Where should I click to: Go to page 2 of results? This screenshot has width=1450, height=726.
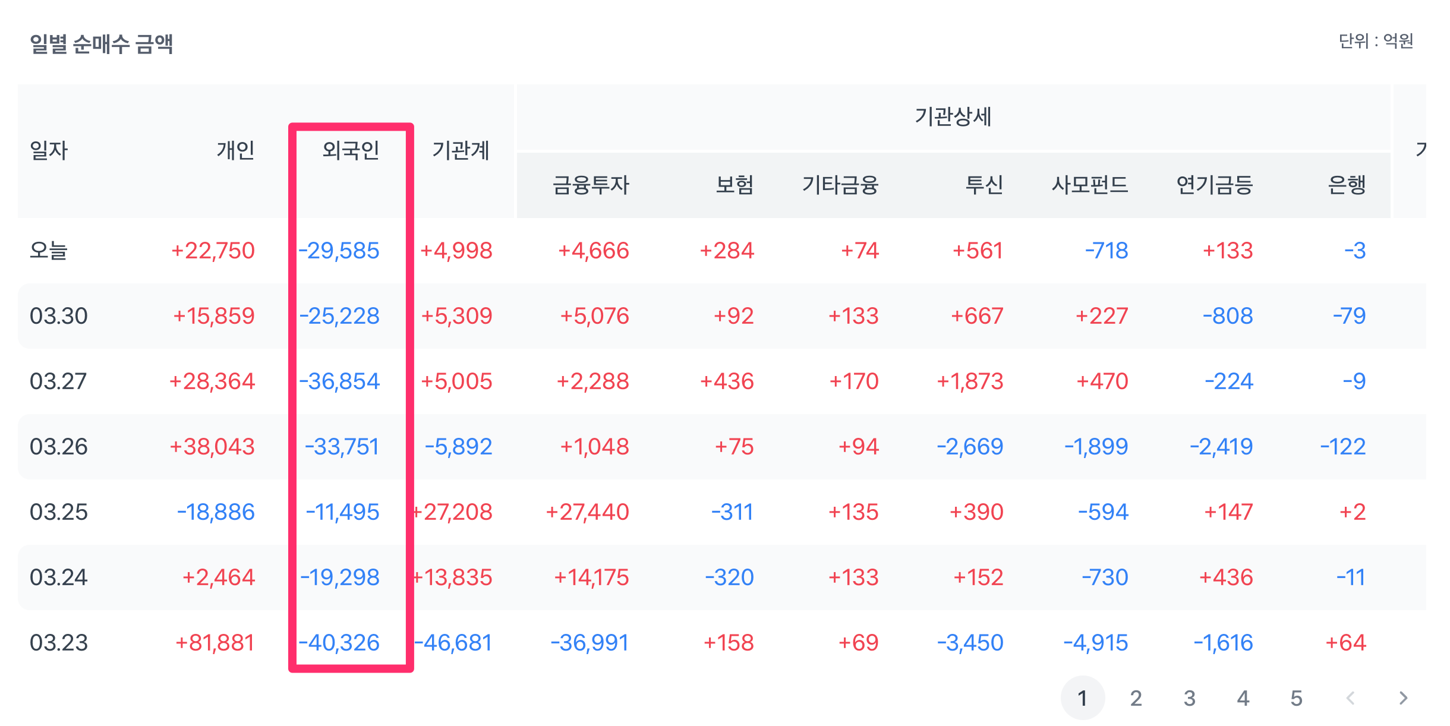[1136, 698]
